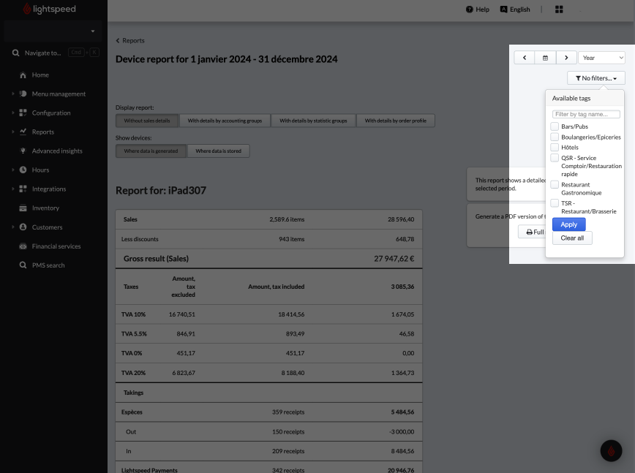Select Where data is generated option
The width and height of the screenshot is (635, 473).
[151, 151]
